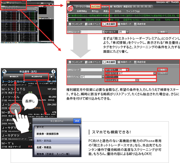Click the クリア button
This screenshot has height=163, width=180.
click(x=163, y=73)
